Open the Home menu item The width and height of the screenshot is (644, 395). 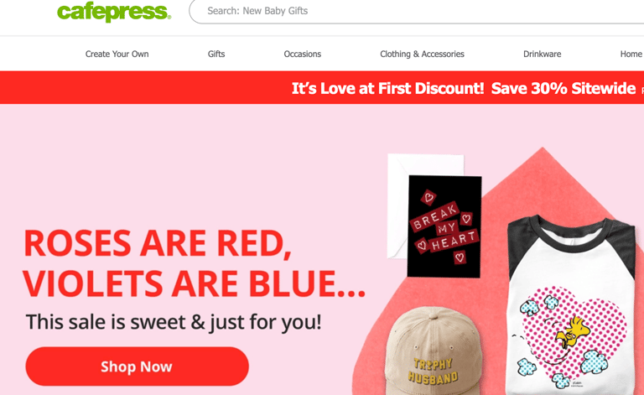pyautogui.click(x=631, y=54)
